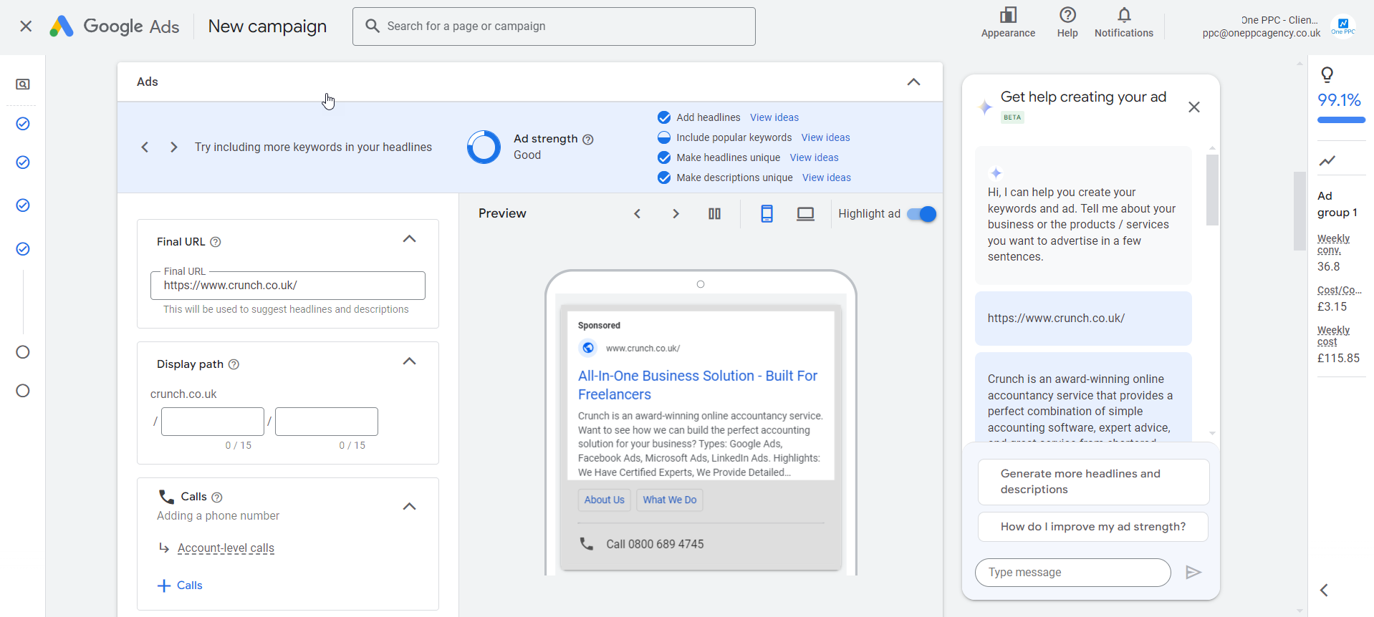Viewport: 1374px width, 617px height.
Task: Open the Calls help icon
Action: tap(217, 497)
